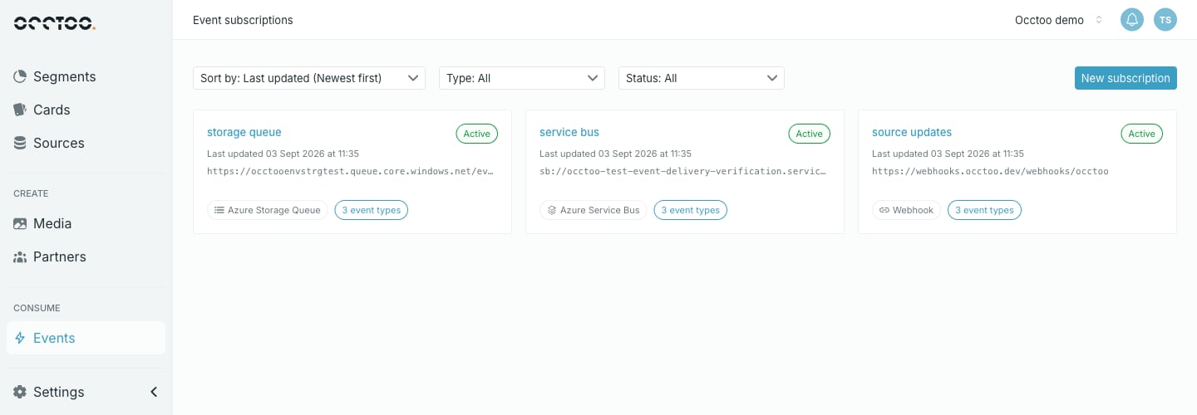The height and width of the screenshot is (415, 1197).
Task: Go to Cards in the sidebar
Action: click(86, 110)
